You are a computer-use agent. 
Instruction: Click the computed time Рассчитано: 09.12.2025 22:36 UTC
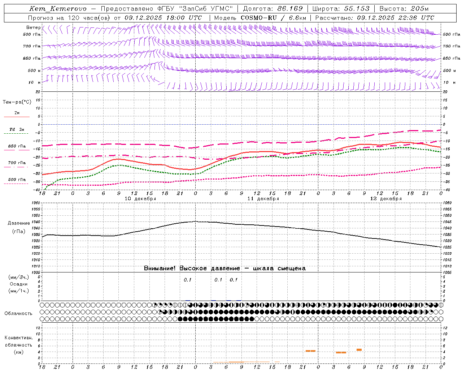[x=375, y=18]
